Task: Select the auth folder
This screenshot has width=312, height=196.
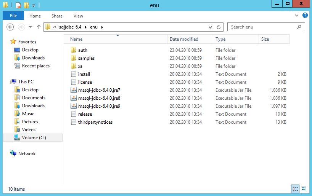Action: click(x=82, y=50)
